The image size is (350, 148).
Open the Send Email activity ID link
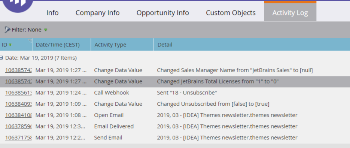pos(18,138)
